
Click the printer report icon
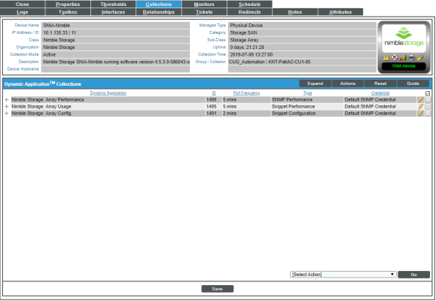(x=412, y=58)
